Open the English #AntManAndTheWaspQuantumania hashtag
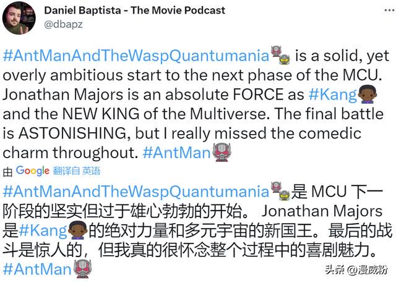396x283 pixels. (136, 56)
